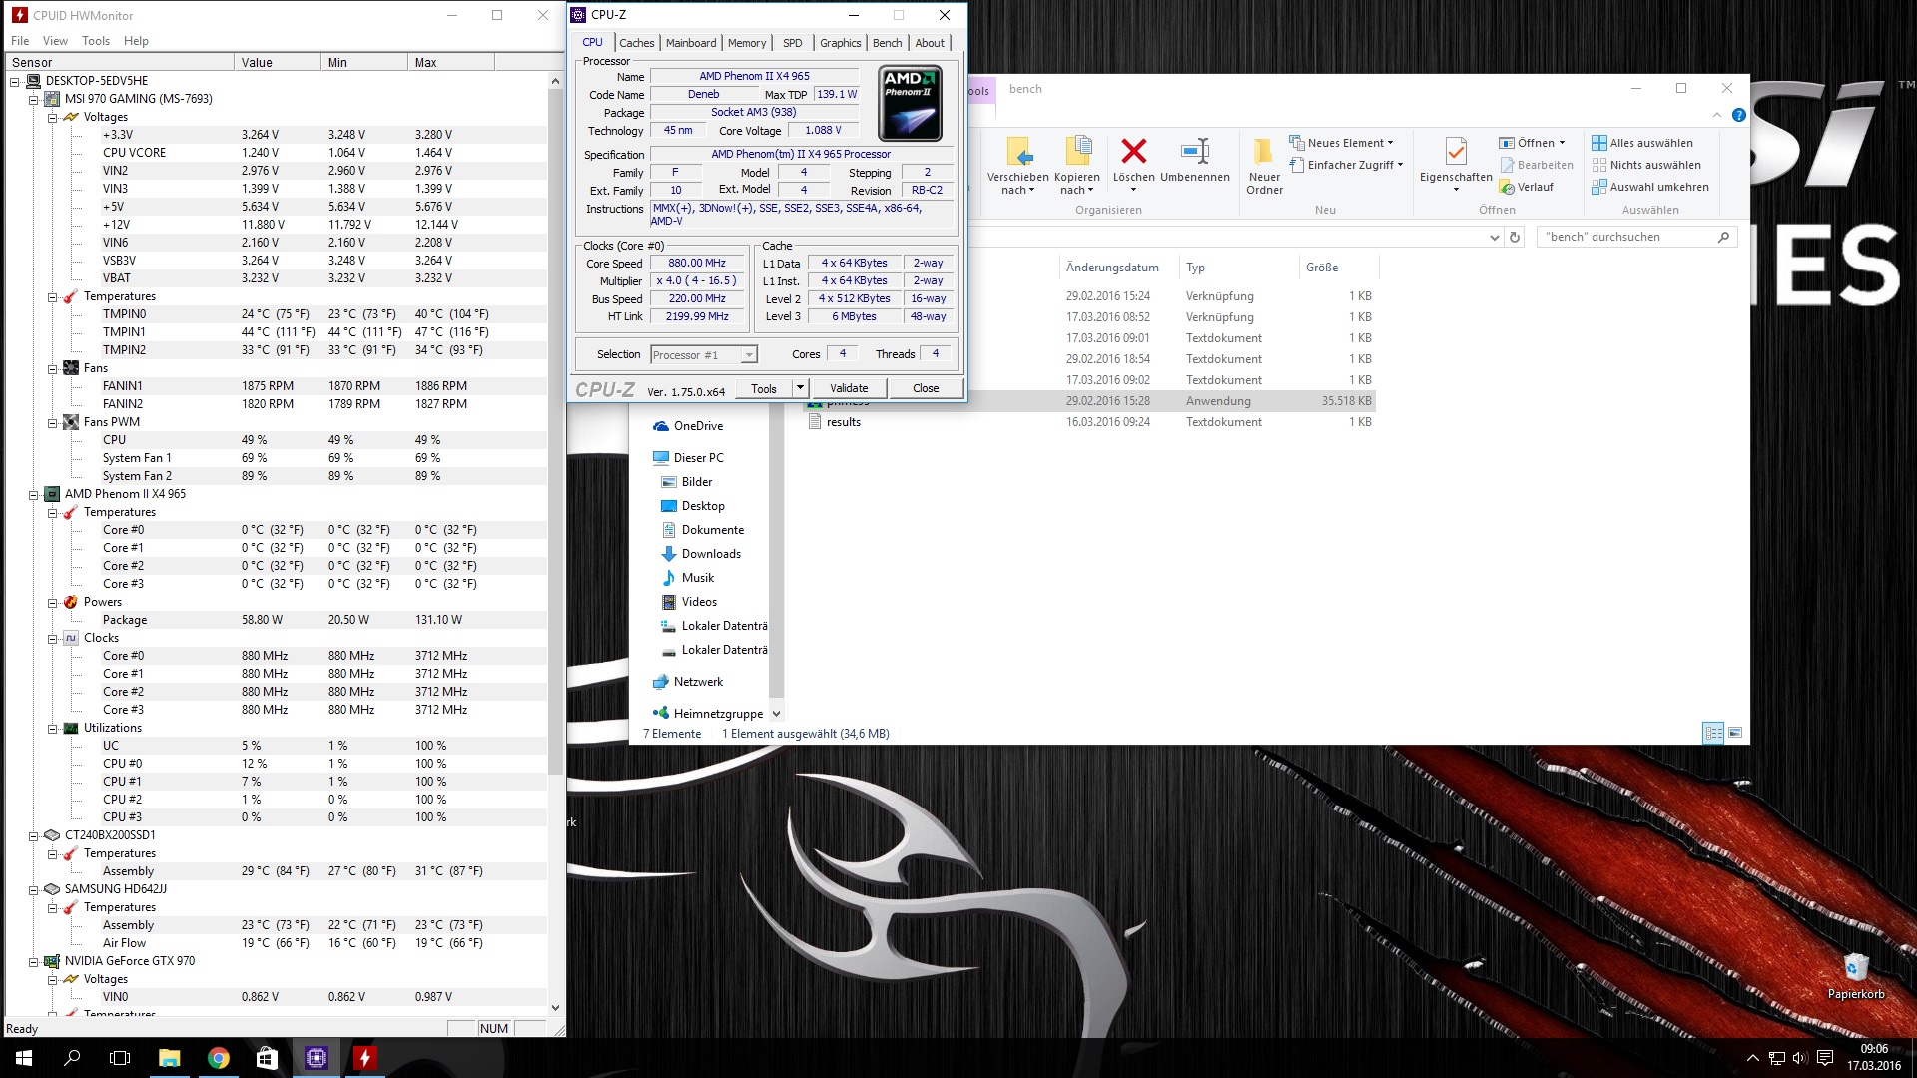The width and height of the screenshot is (1917, 1078).
Task: Collapse the Voltages group under MSI board
Action: click(x=52, y=117)
